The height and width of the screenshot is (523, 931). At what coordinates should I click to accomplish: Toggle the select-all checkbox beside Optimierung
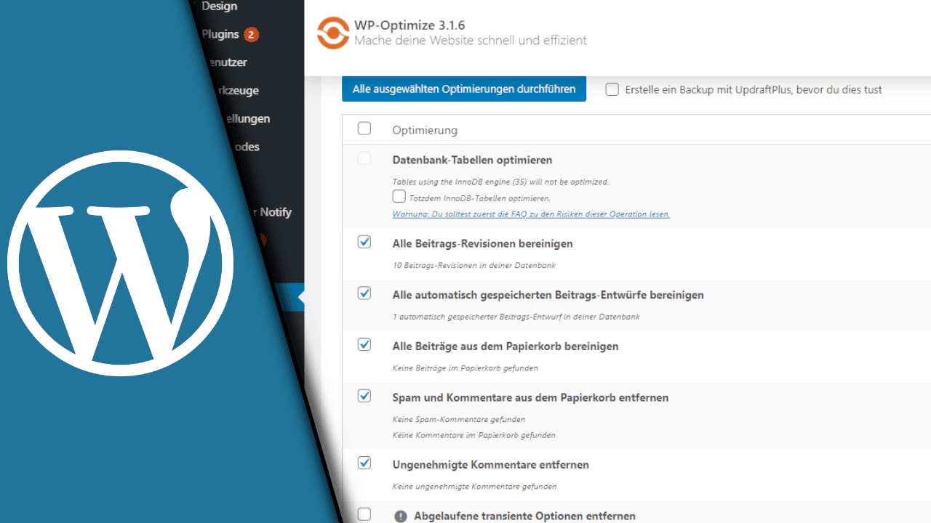pos(364,129)
